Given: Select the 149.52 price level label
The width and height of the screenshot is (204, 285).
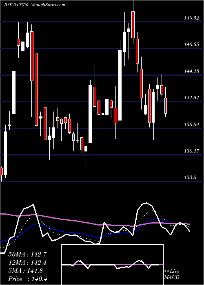Looking at the screenshot, I should pyautogui.click(x=192, y=18).
